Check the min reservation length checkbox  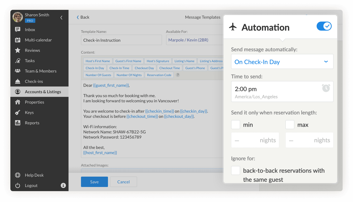(236, 125)
